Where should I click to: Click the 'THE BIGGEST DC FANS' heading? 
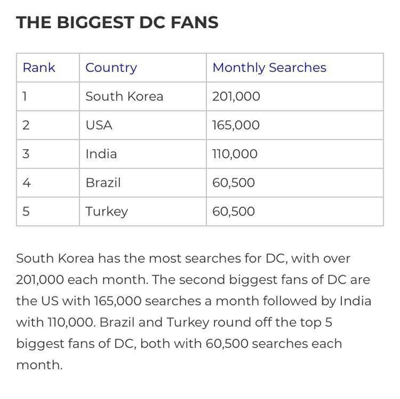pyautogui.click(x=117, y=23)
